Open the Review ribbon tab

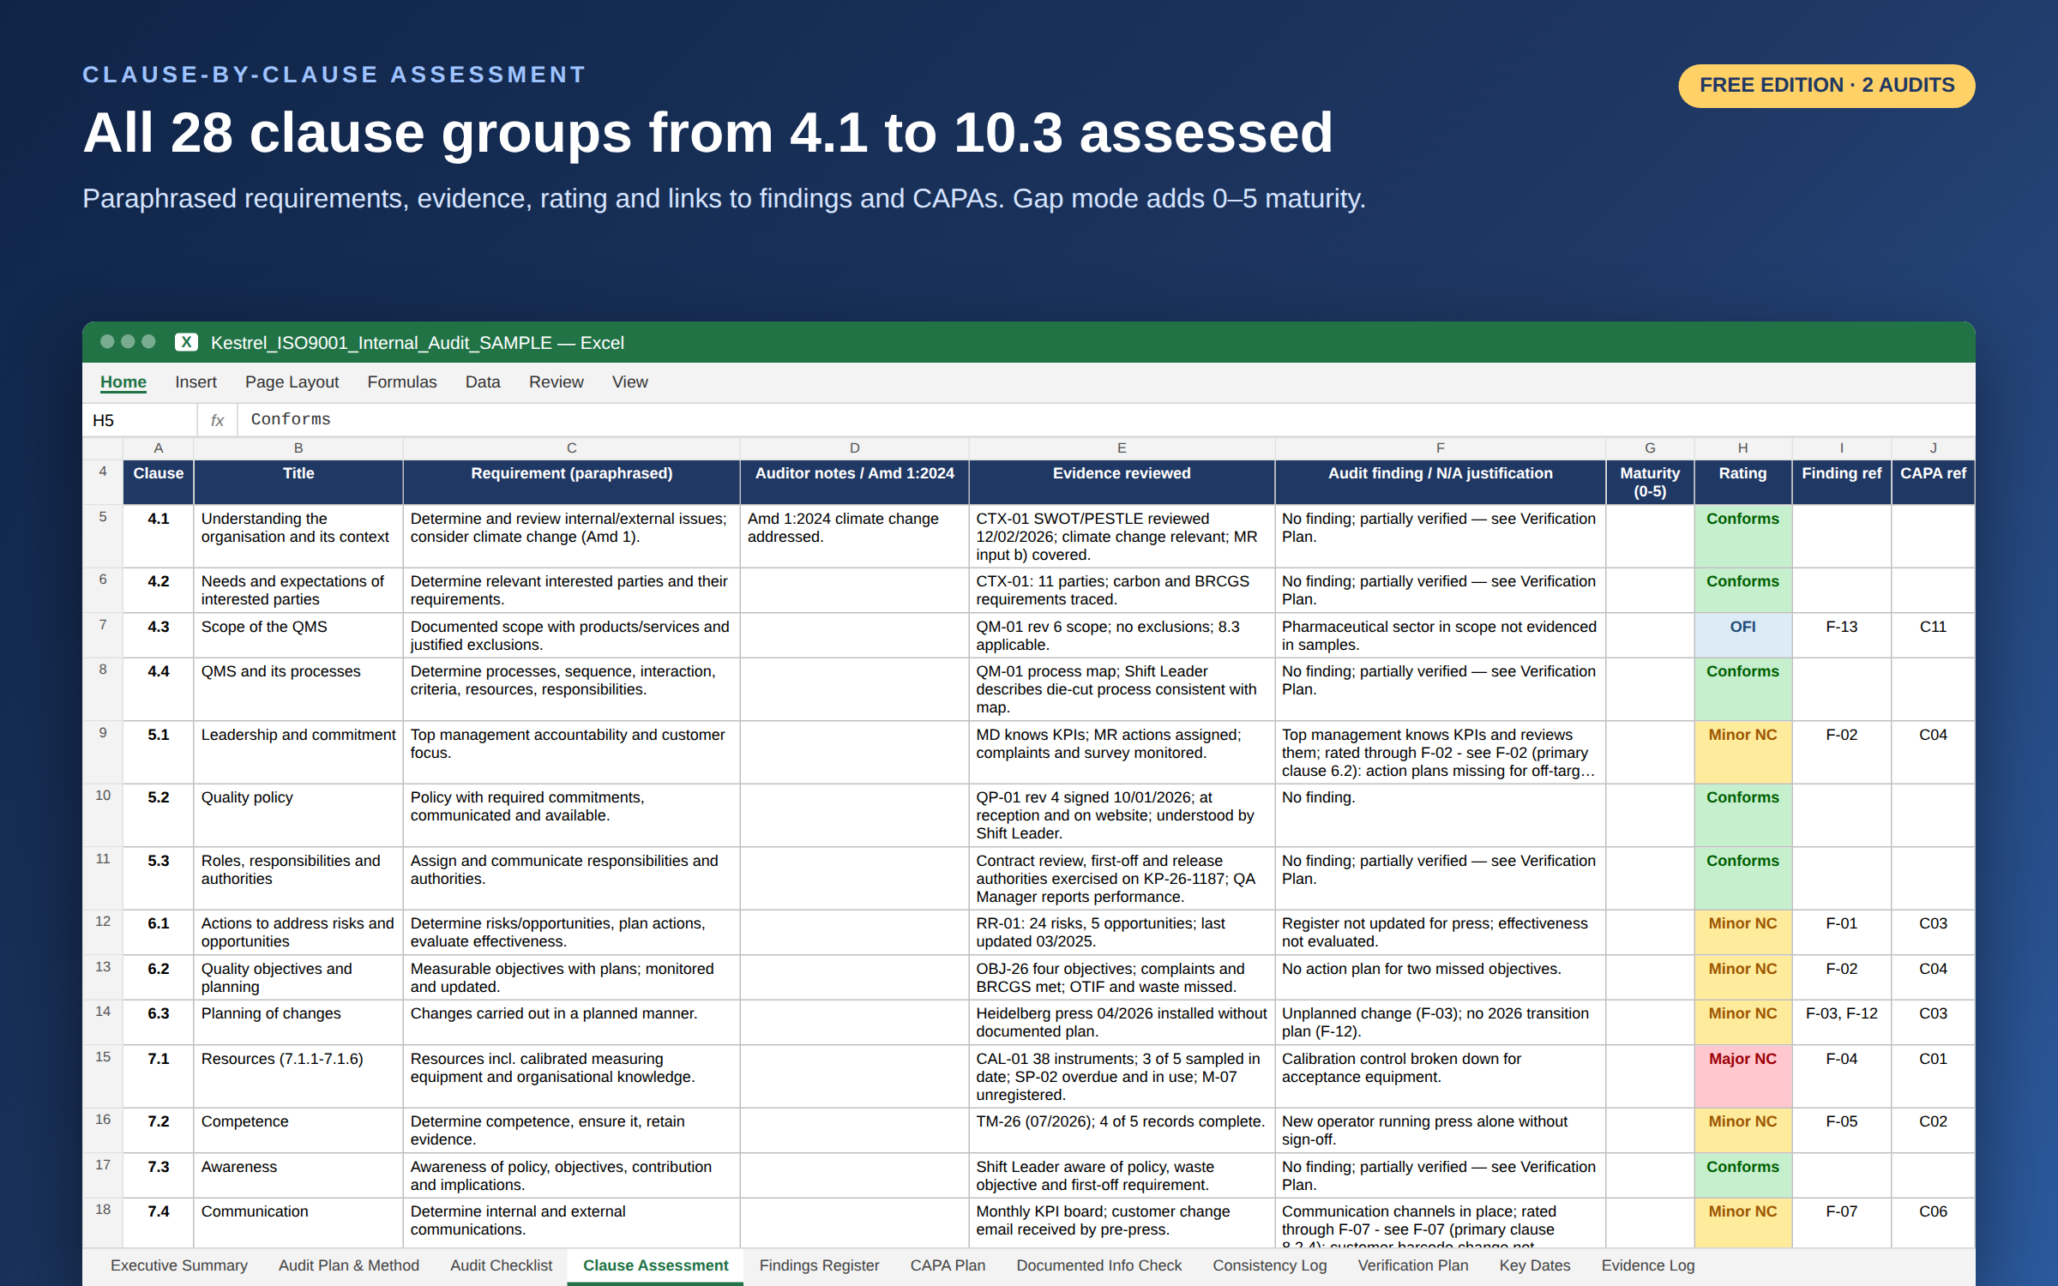coord(556,382)
